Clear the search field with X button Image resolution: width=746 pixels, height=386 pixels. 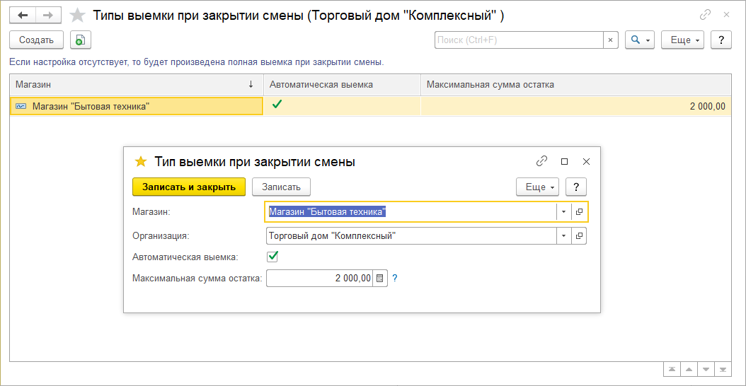tap(611, 40)
